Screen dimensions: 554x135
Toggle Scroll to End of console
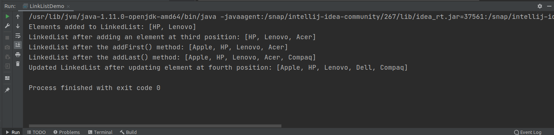point(18,45)
